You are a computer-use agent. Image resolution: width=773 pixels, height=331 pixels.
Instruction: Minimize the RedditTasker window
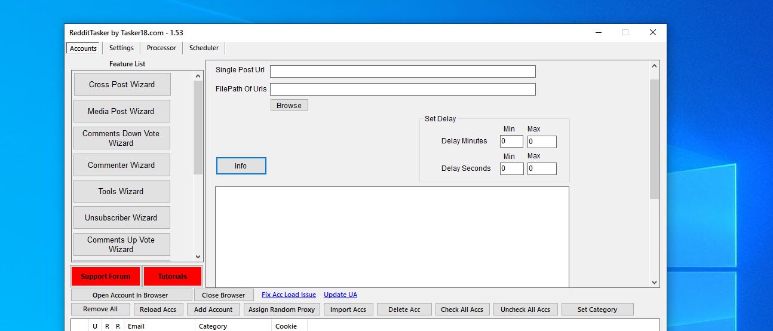tap(598, 32)
